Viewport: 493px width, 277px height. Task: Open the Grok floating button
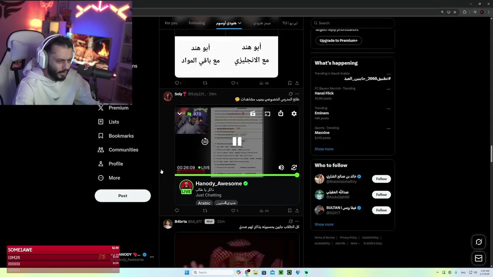[x=479, y=242]
